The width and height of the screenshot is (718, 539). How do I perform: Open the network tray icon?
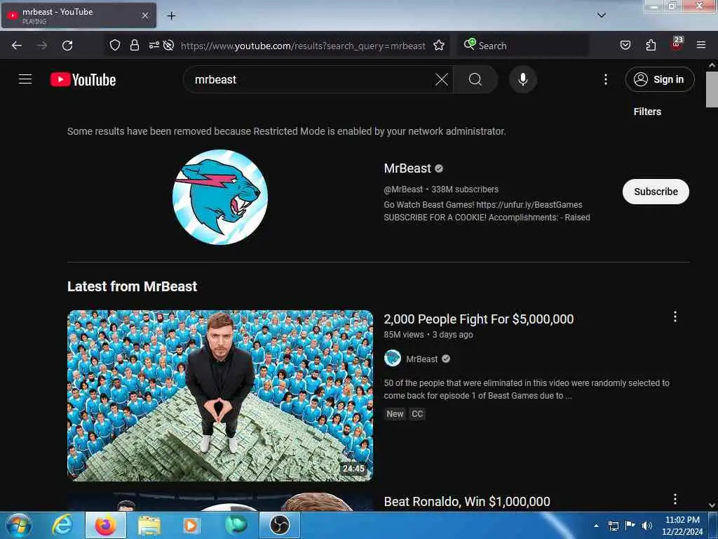pos(613,526)
